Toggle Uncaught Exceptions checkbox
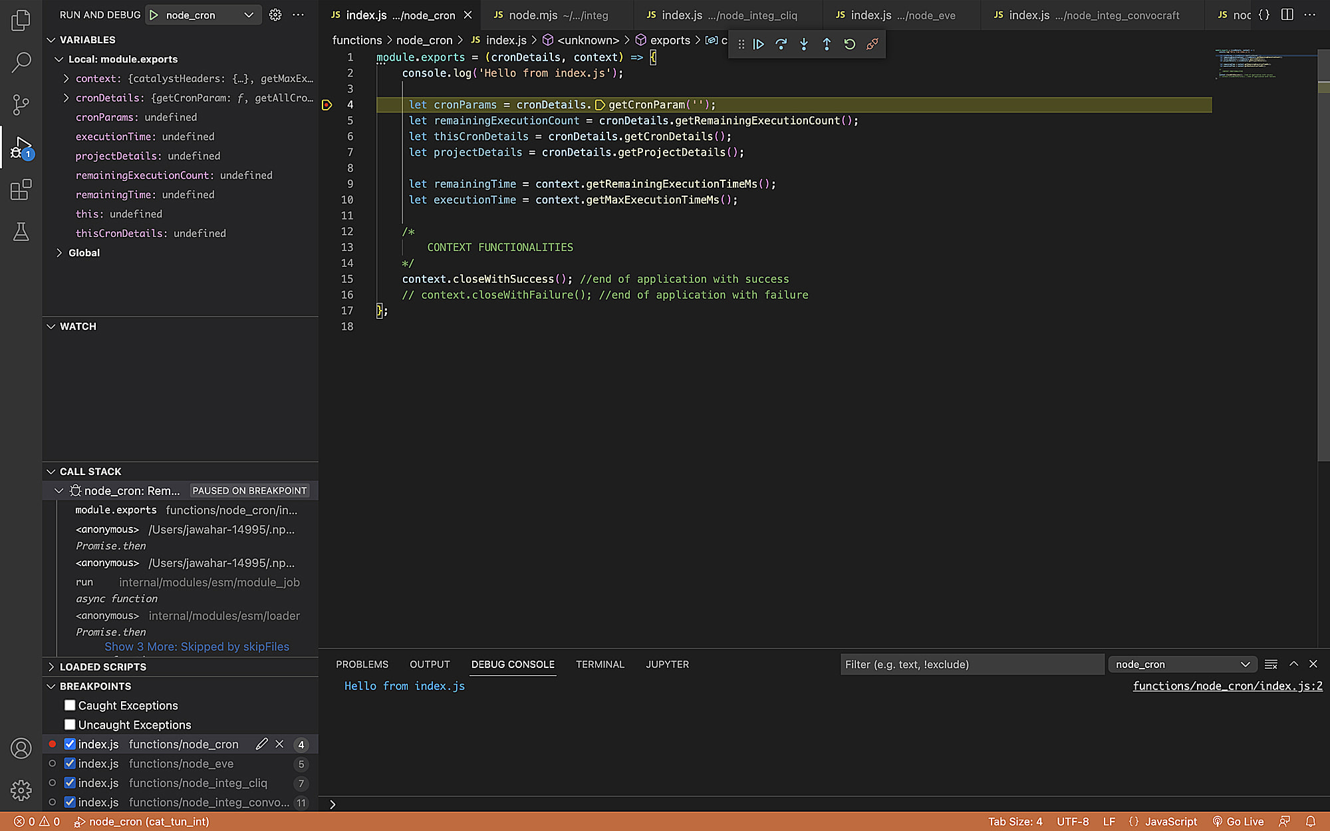 click(x=70, y=725)
